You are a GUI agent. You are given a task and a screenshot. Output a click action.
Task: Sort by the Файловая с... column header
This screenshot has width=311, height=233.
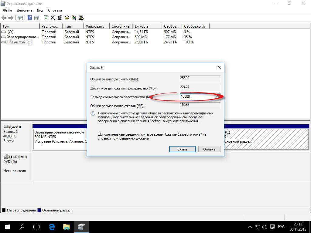coord(96,26)
